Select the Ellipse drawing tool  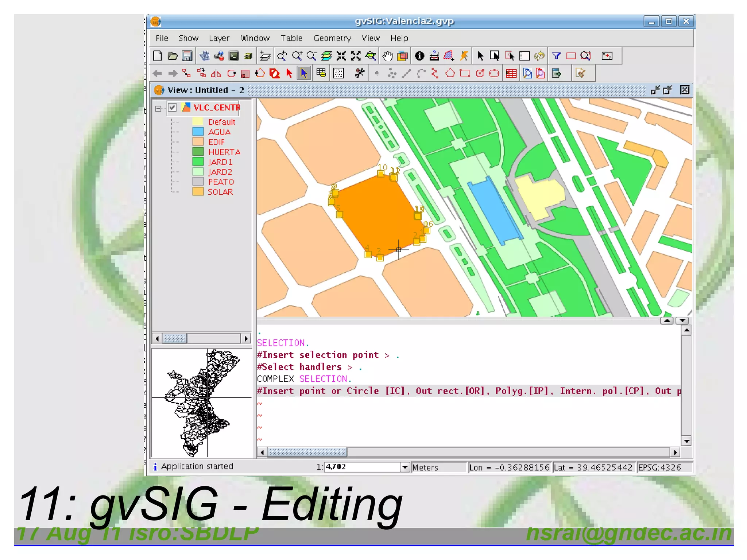click(494, 74)
